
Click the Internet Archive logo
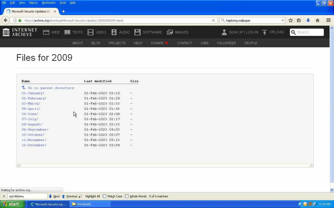point(20,32)
